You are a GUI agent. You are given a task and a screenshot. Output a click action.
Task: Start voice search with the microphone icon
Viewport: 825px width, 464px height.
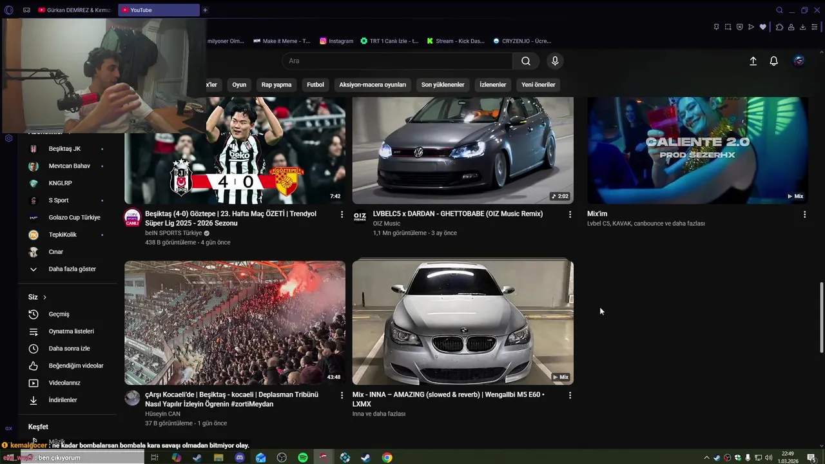(555, 61)
